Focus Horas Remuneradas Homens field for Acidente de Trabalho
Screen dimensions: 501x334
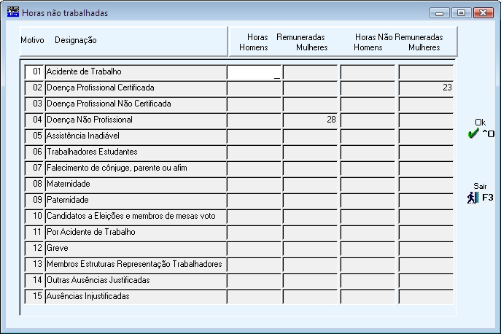tap(254, 72)
